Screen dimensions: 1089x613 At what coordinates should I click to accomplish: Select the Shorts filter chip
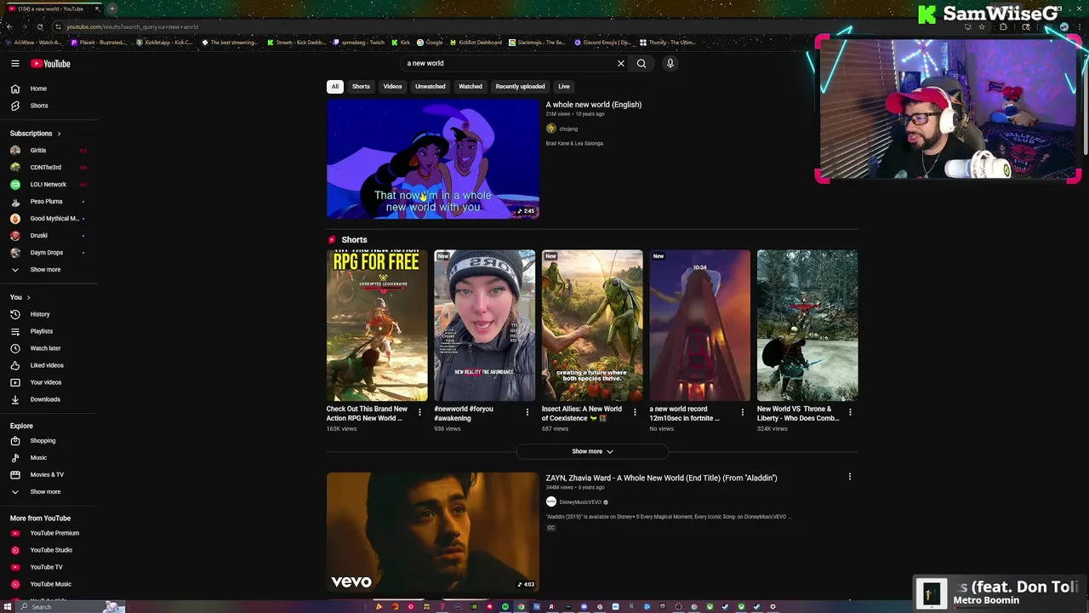[x=361, y=86]
